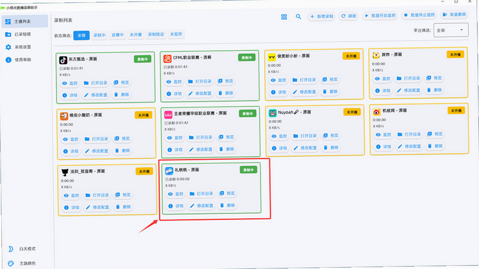Click the 录制中 badge on 东方甄选 card
Viewport: 479px width, 269px height.
coord(143,59)
